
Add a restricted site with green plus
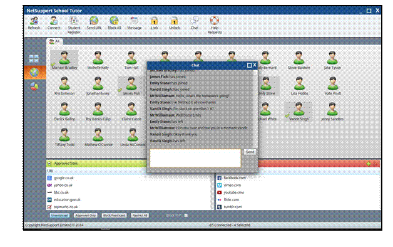369,164
